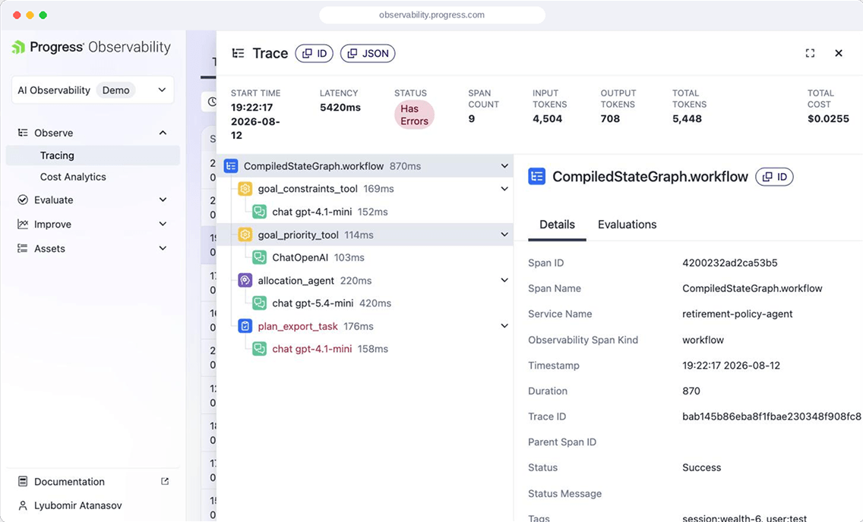
Task: Click the allocation_agent purple agent icon
Action: pyautogui.click(x=245, y=280)
